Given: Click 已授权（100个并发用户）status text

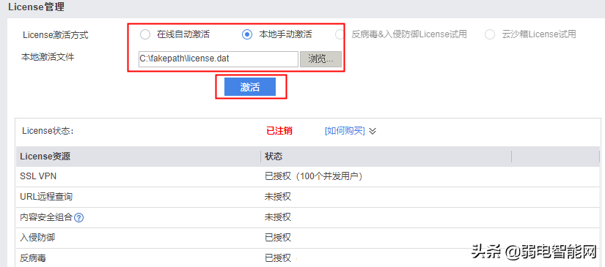Looking at the screenshot, I should 313,176.
